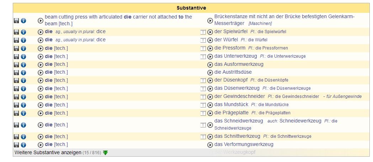Click Weitere Substantive anzeigen link
Screen dimensions: 373x162
pos(48,152)
